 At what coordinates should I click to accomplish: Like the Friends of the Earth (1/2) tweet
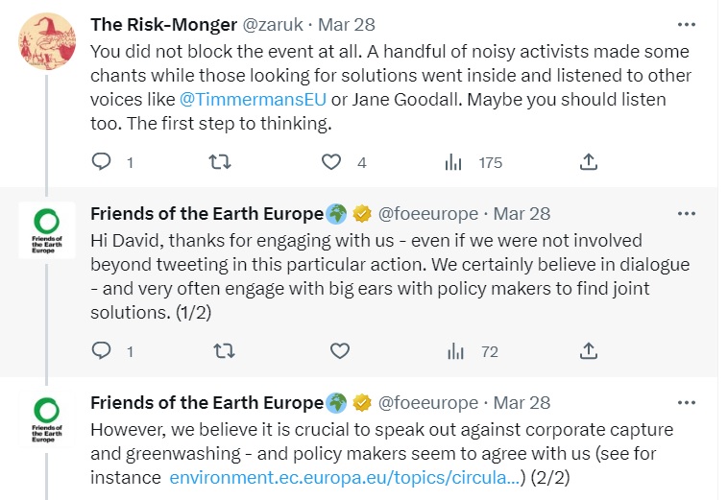(x=339, y=351)
